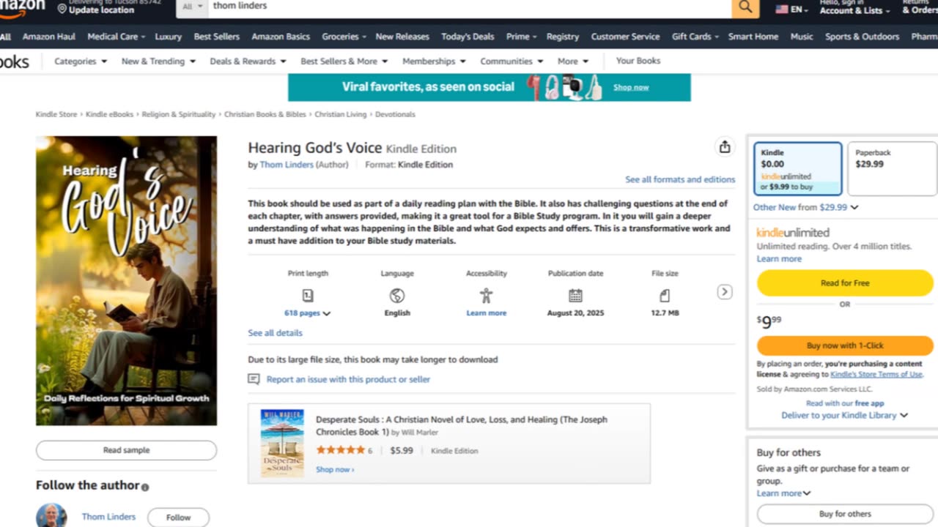Expand the More books menu

pyautogui.click(x=572, y=61)
